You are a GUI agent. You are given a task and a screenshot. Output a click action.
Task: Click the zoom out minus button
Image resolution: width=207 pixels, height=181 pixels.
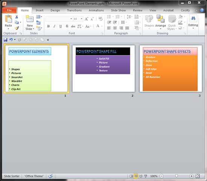click(x=161, y=176)
